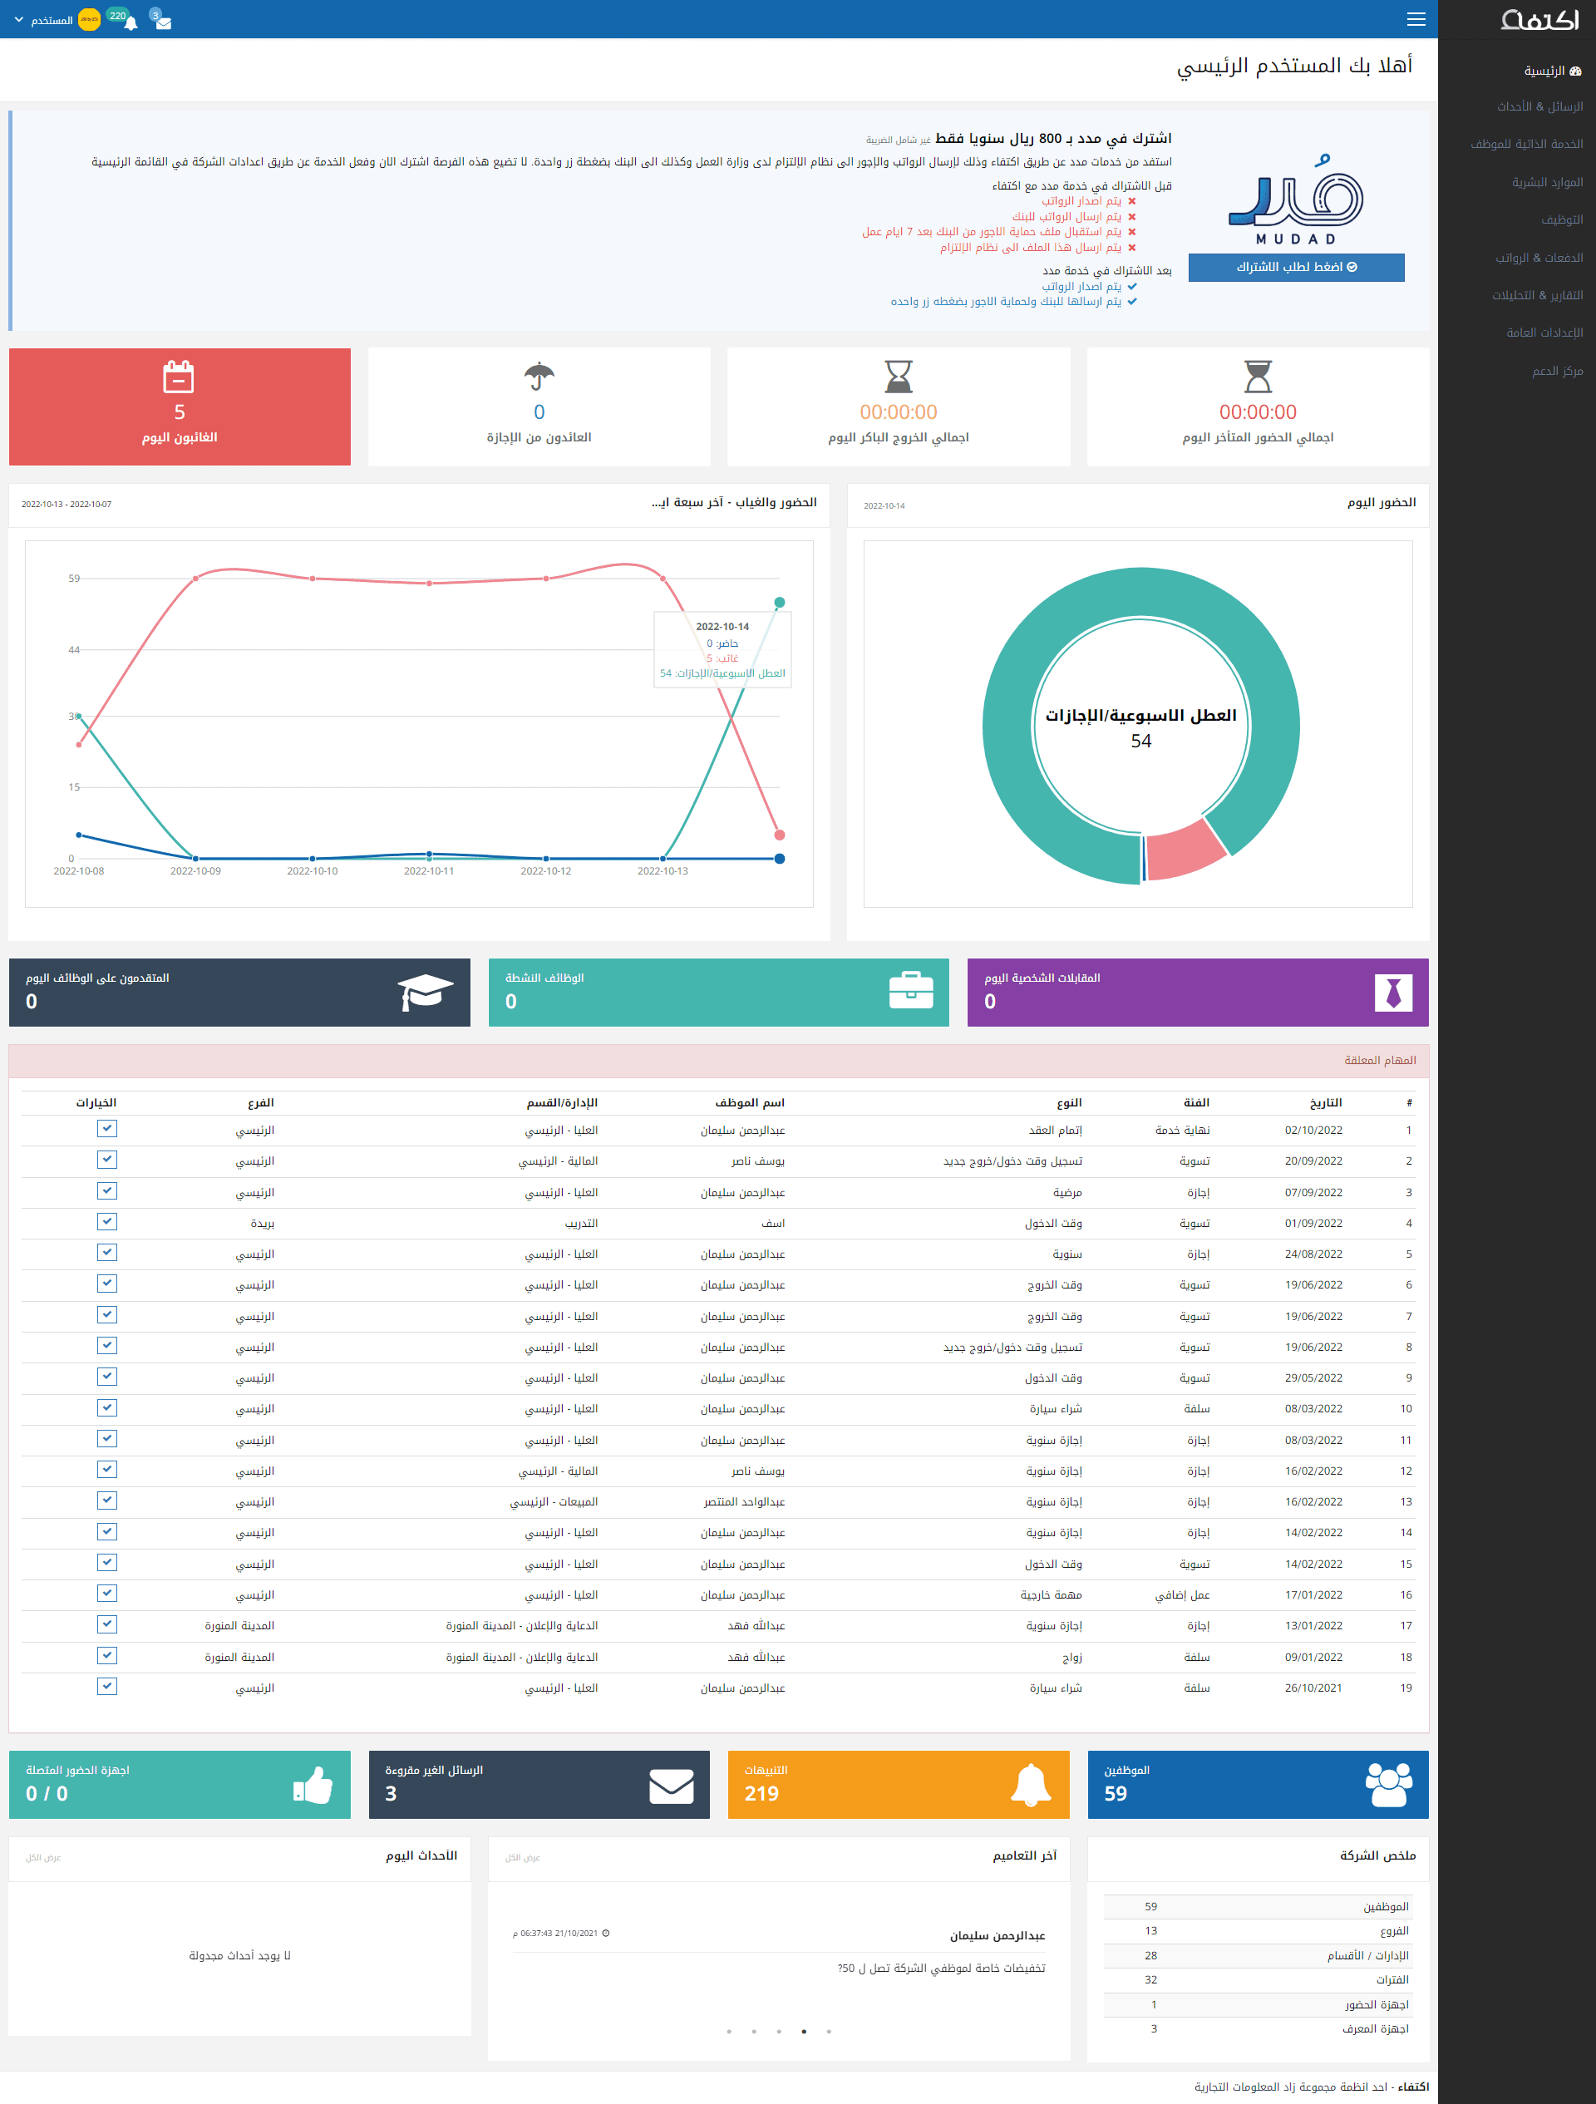
Task: Click the envelope icon on unread messages card
Action: (x=671, y=1786)
